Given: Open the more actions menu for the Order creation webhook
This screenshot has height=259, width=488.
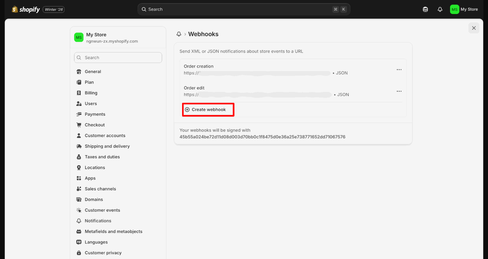Looking at the screenshot, I should 399,70.
